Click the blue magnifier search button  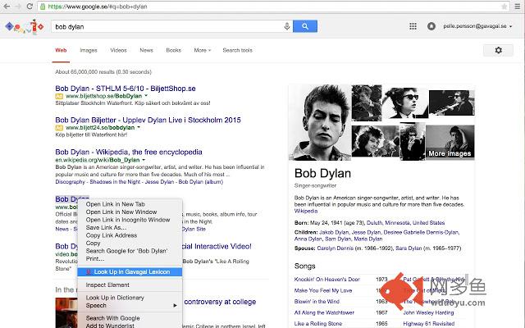point(305,26)
